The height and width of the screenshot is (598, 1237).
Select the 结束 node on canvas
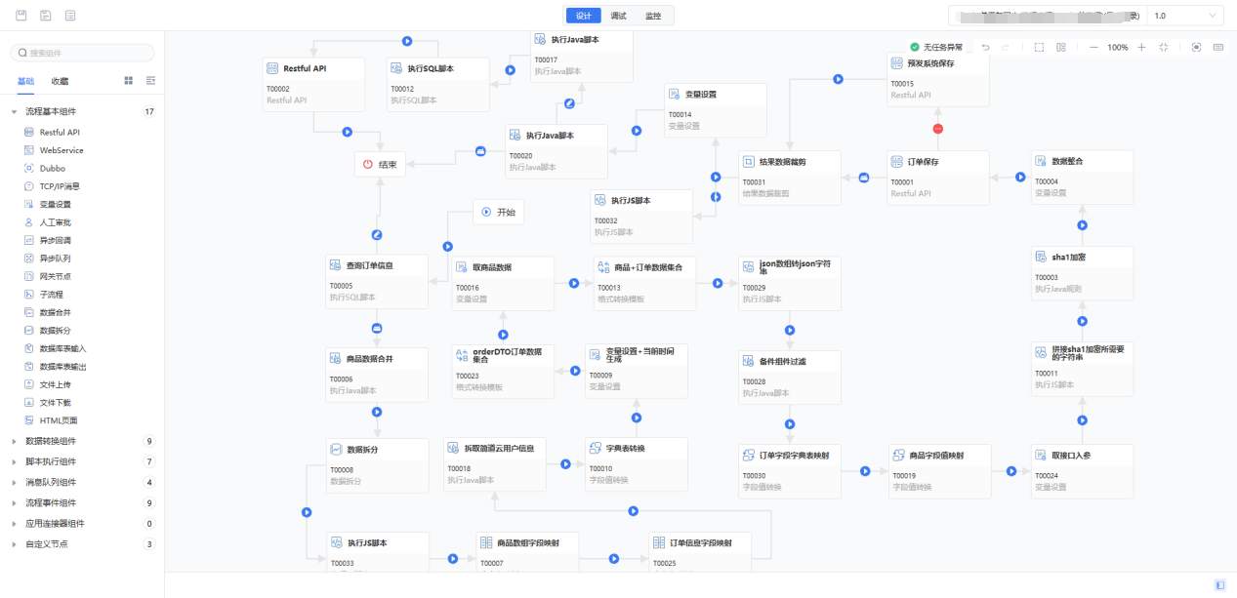coord(380,164)
